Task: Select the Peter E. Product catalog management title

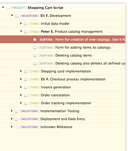Action: (x=72, y=31)
